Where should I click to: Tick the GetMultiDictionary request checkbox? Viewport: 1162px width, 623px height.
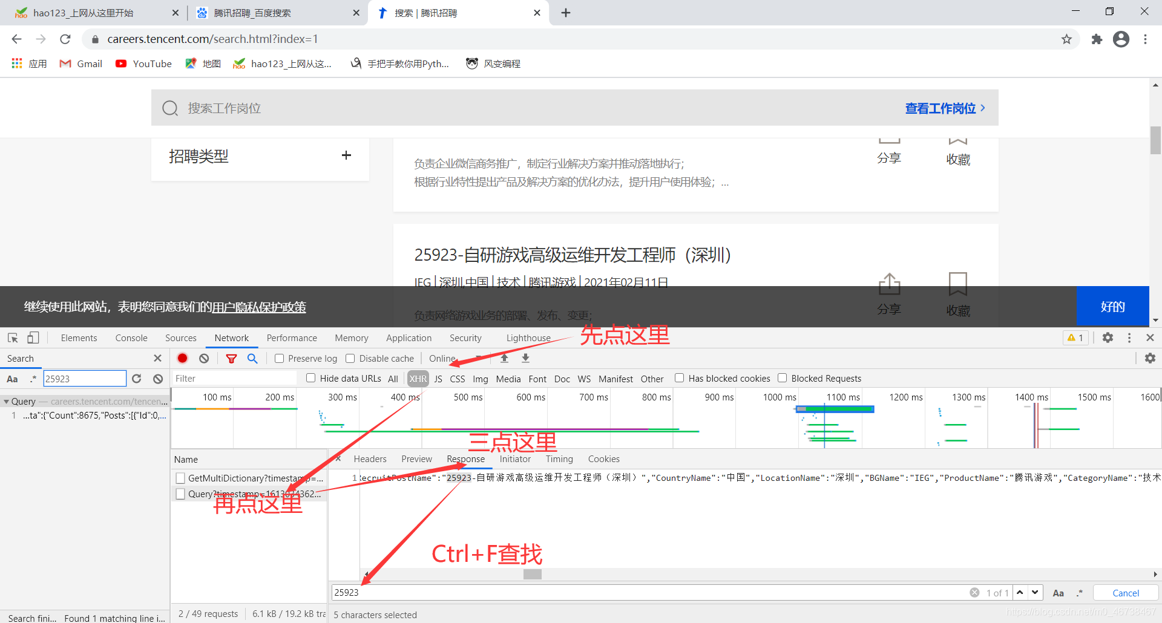click(x=180, y=478)
